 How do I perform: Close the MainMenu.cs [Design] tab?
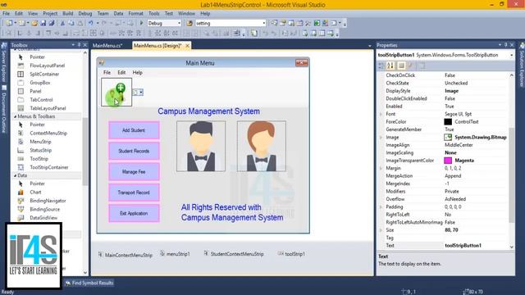coord(188,46)
